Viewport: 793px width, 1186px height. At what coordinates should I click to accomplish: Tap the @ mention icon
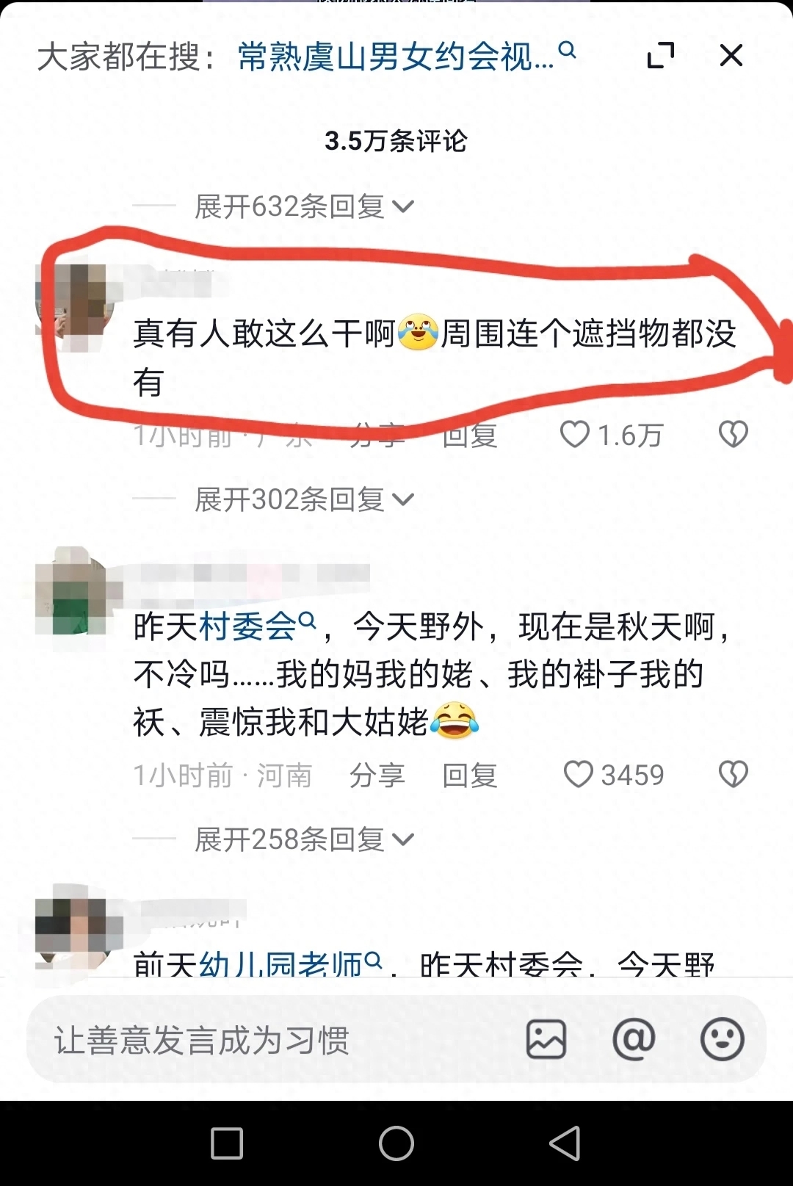tap(634, 1039)
